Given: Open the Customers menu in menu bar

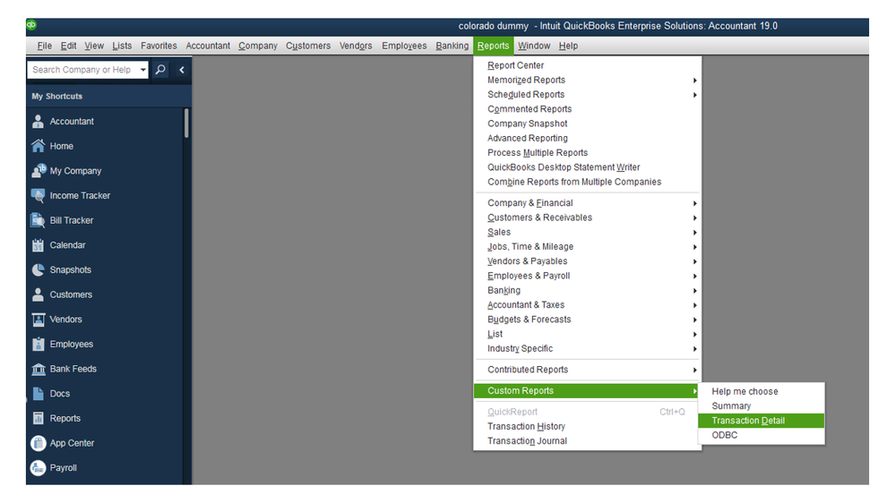Looking at the screenshot, I should [x=308, y=46].
